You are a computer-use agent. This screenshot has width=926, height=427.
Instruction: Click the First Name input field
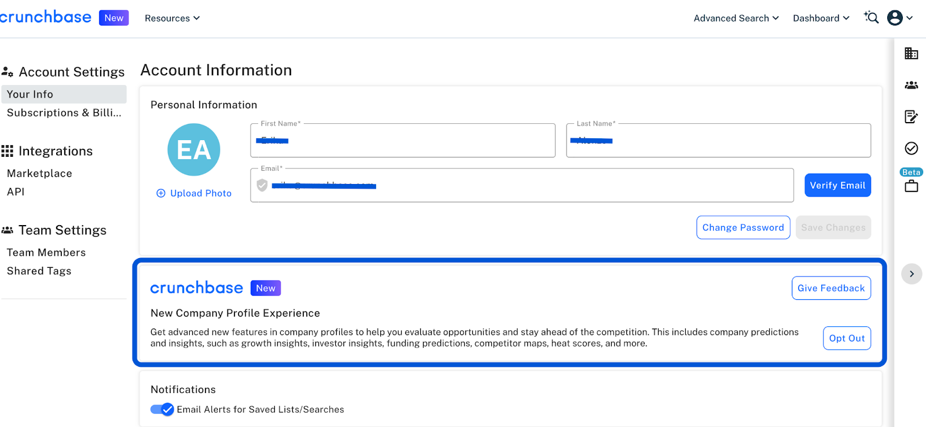403,140
